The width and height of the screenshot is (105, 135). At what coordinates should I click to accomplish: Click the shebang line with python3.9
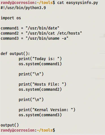(x=23, y=8)
